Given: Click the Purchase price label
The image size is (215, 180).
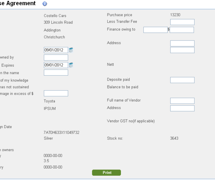Looking at the screenshot, I should (120, 15).
